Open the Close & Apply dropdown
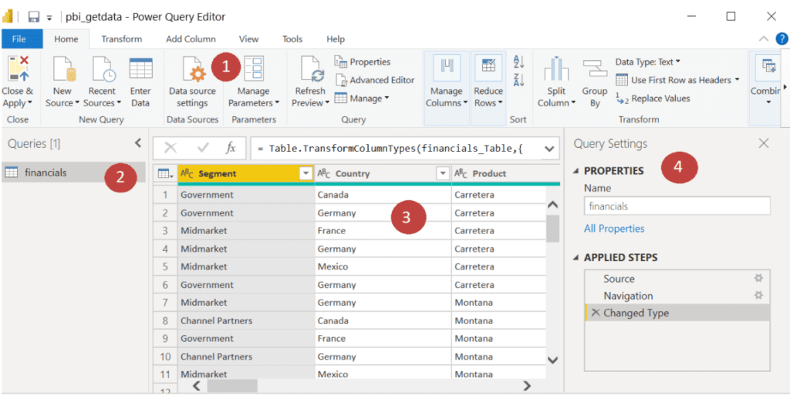Image resolution: width=790 pixels, height=395 pixels. 30,103
